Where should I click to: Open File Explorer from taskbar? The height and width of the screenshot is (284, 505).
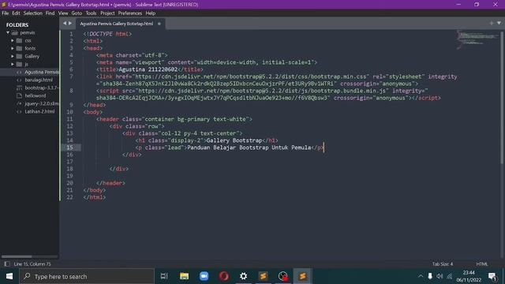pos(184,276)
